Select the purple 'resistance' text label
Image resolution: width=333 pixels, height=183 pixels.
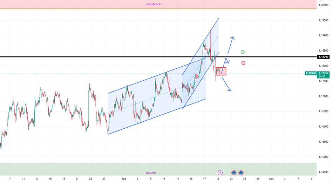[x=153, y=4]
